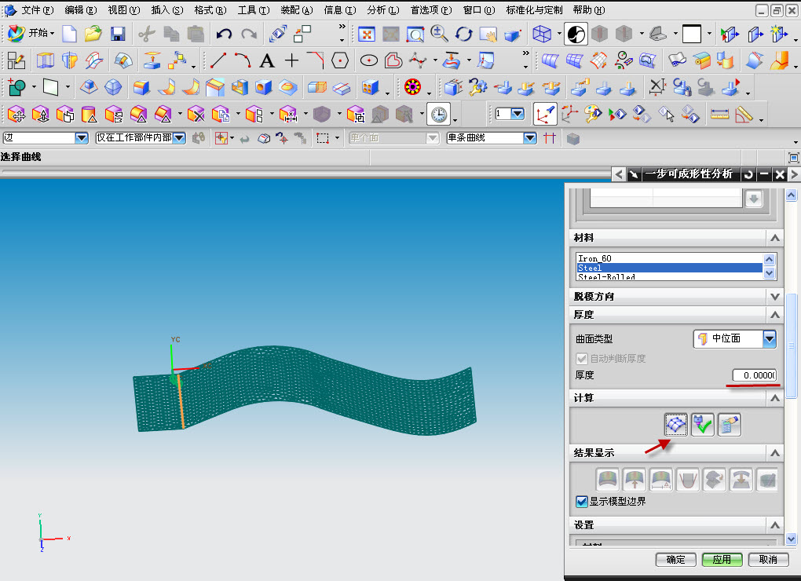Open the 帮助 menu
Screen dimensions: 801x581
[x=588, y=10]
